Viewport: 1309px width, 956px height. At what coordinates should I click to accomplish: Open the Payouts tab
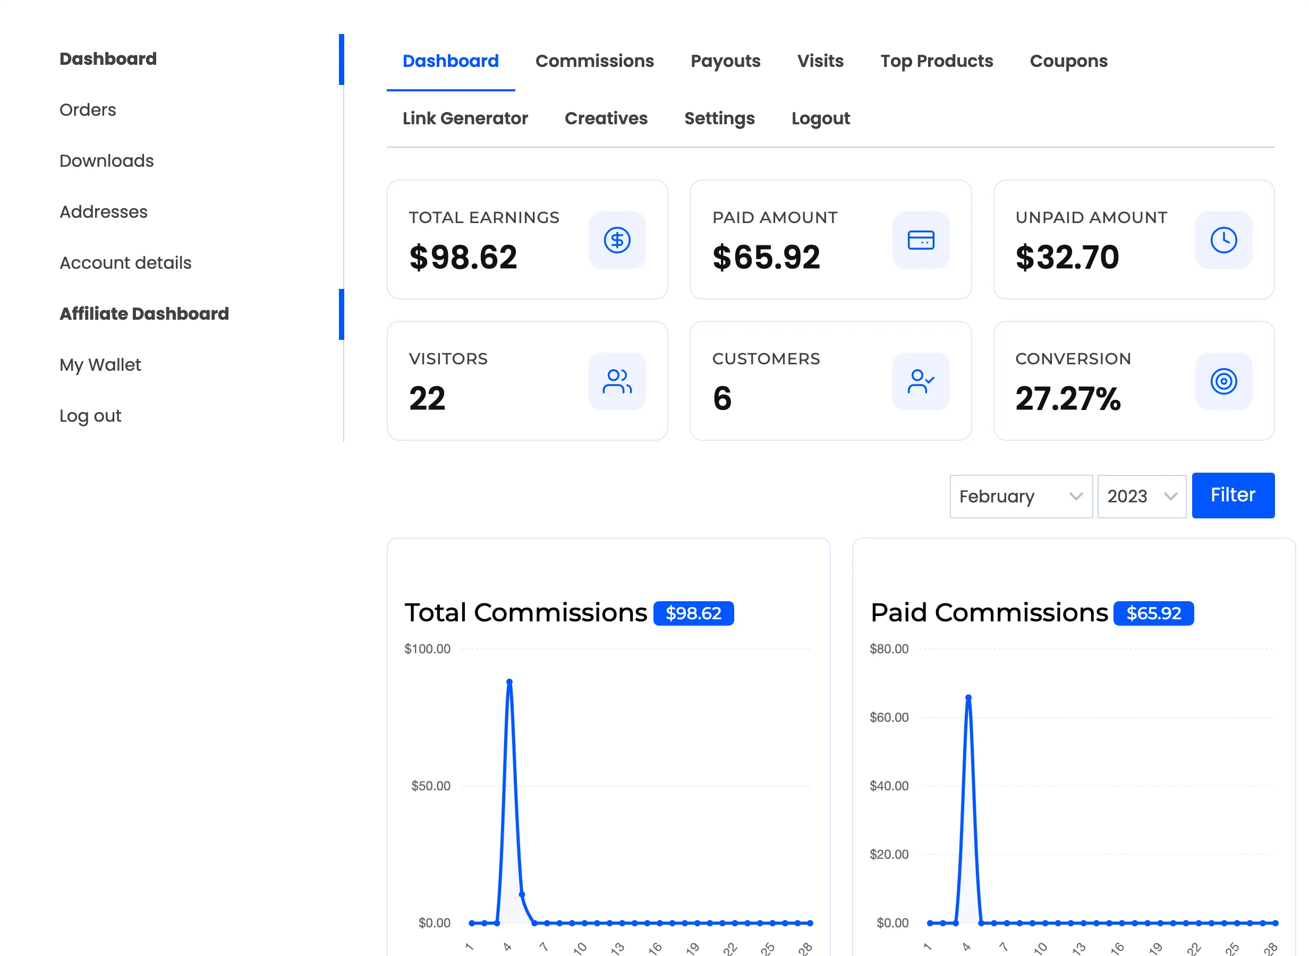[x=725, y=61]
